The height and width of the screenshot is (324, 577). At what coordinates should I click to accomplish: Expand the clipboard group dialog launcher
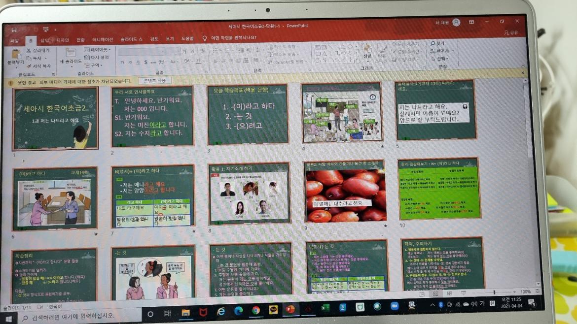click(53, 74)
